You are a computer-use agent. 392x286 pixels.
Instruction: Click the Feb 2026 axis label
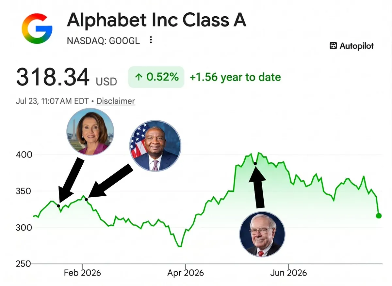pos(83,273)
